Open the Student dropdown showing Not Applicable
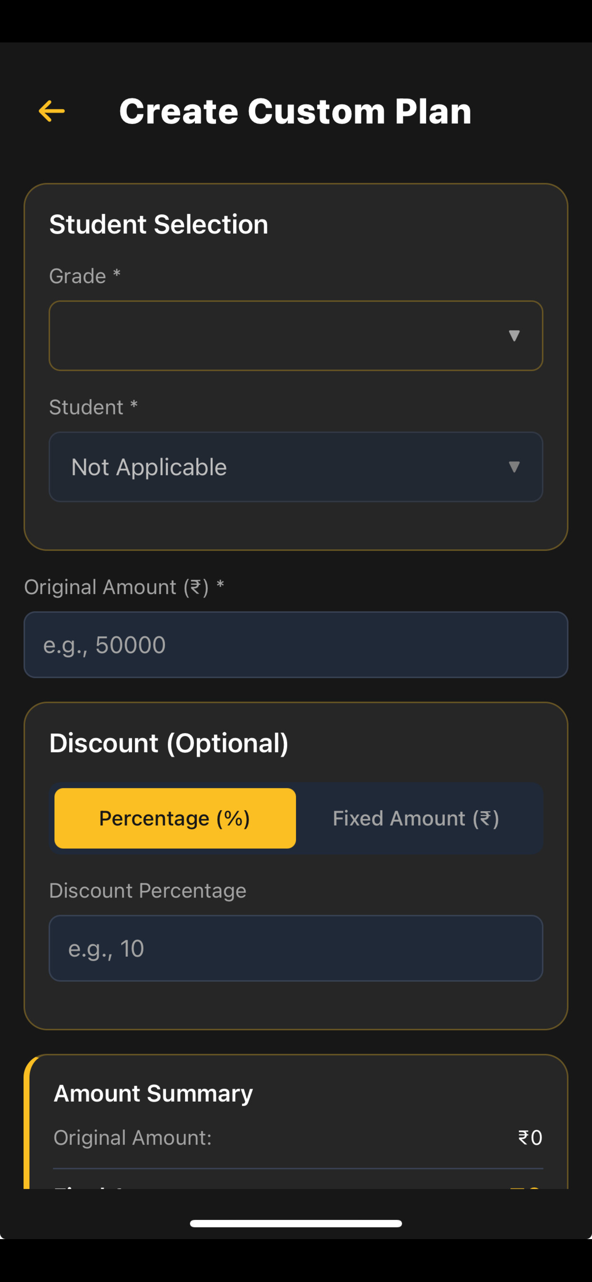The height and width of the screenshot is (1282, 592). (x=296, y=467)
